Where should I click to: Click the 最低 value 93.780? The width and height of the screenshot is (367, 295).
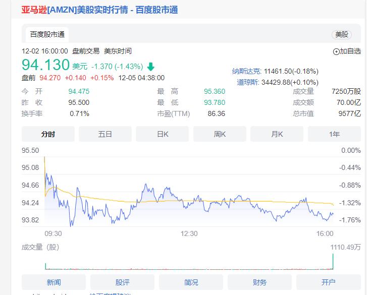tap(215, 102)
